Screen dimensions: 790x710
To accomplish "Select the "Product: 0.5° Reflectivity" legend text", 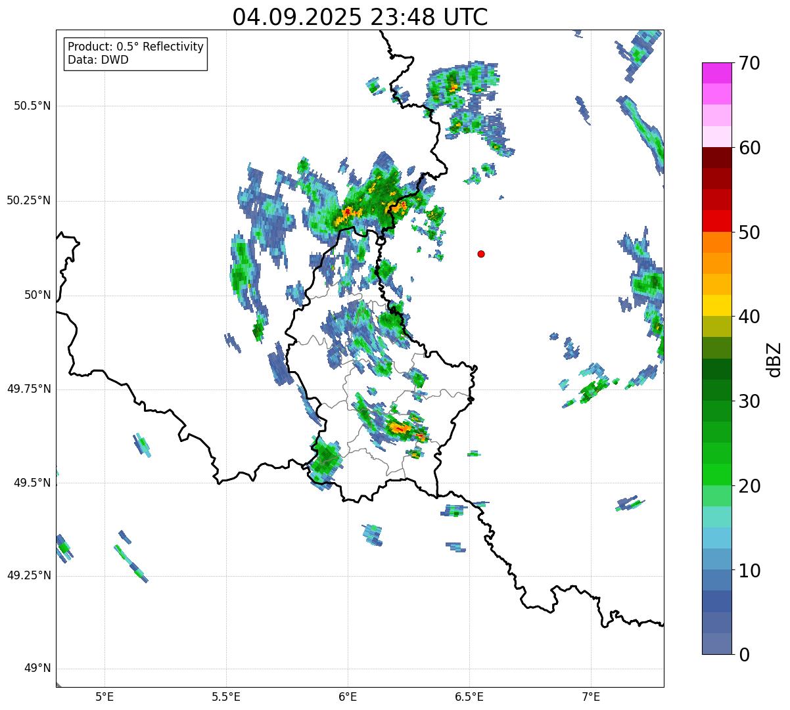I will click(136, 47).
